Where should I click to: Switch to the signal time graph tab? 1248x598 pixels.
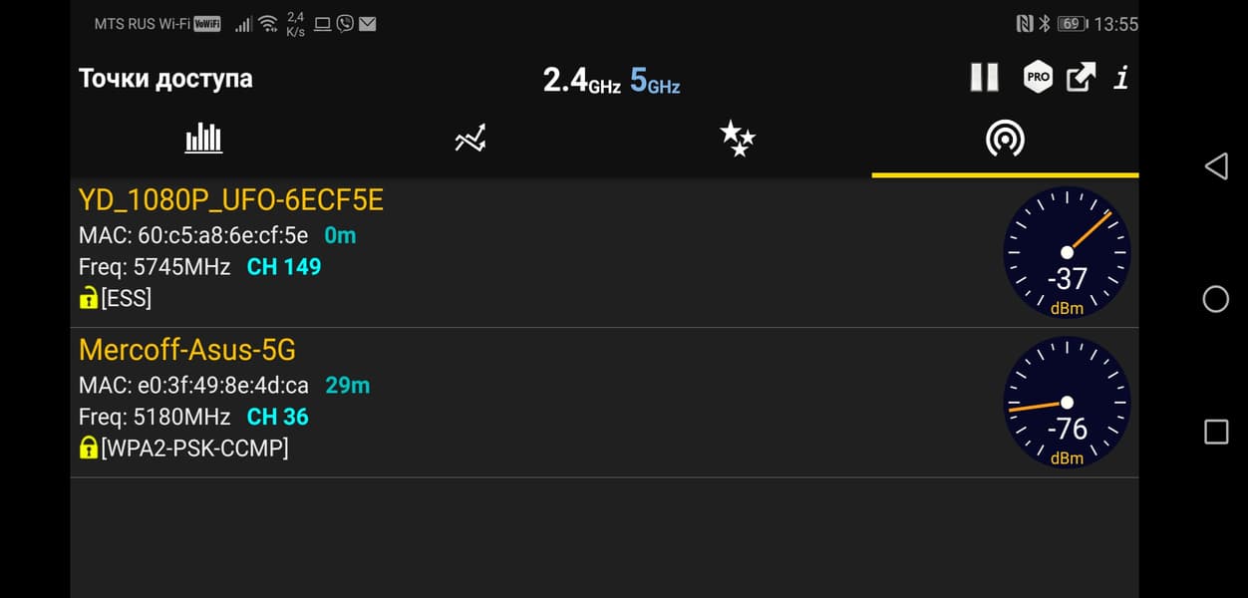[x=470, y=139]
